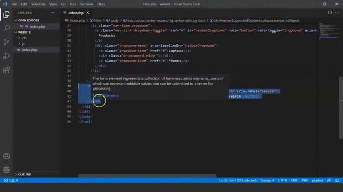Click the code minimap preview
The width and height of the screenshot is (343, 192).
click(329, 31)
